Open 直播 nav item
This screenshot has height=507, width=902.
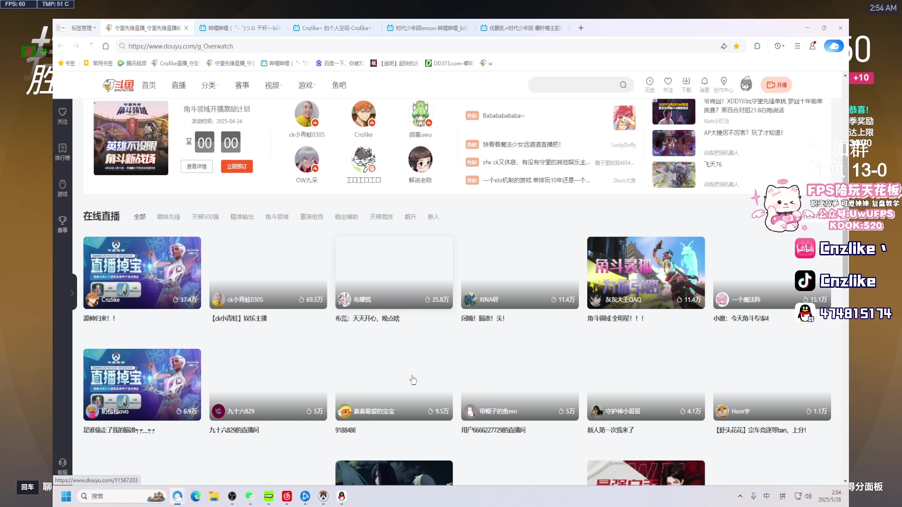179,85
